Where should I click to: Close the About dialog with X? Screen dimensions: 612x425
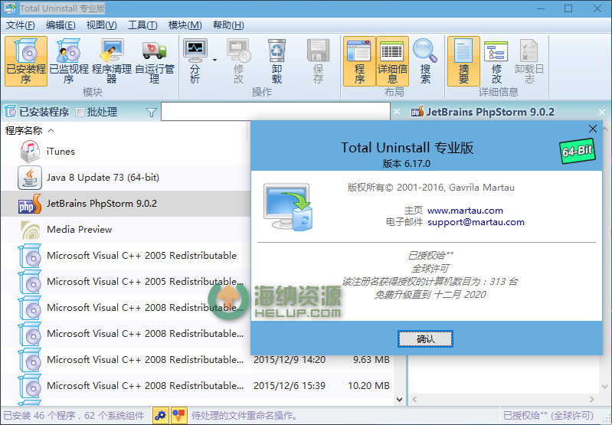pos(593,129)
